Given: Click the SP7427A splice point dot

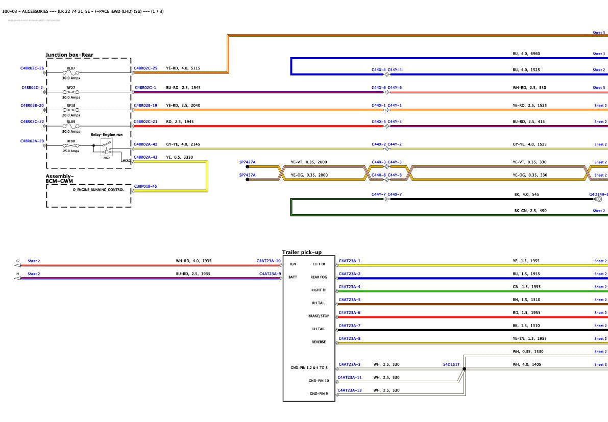Looking at the screenshot, I should pos(248,167).
